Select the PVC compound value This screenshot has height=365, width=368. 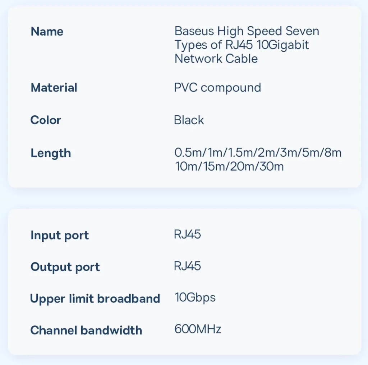[x=217, y=88]
